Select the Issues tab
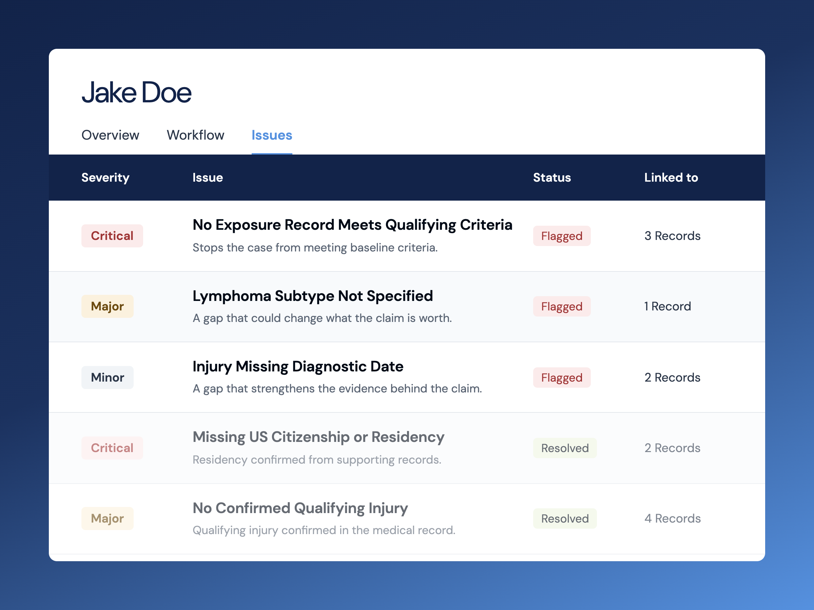Image resolution: width=814 pixels, height=610 pixels. (272, 135)
